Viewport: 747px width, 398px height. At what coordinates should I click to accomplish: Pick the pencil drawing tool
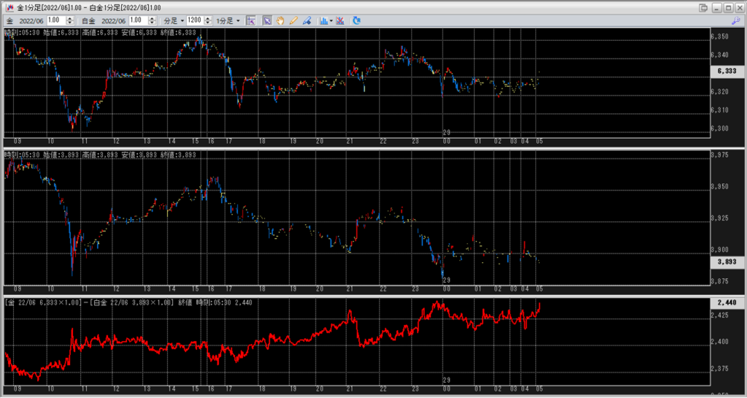point(293,20)
